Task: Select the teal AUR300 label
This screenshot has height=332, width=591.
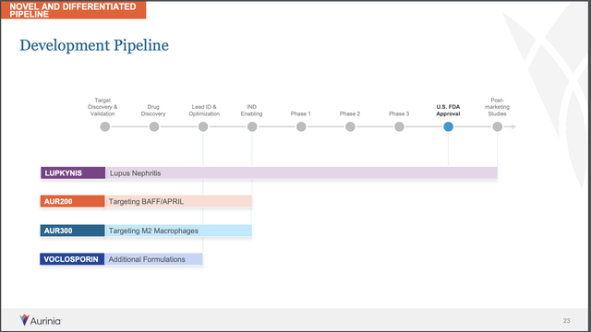Action: click(x=72, y=231)
